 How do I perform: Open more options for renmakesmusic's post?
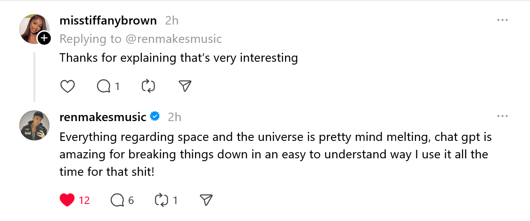(x=502, y=116)
